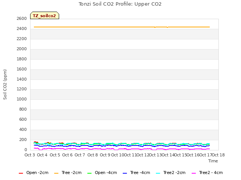The width and height of the screenshot is (241, 180).
Task: Click the 'Oct 5' x-axis date label
Action: pyautogui.click(x=55, y=155)
